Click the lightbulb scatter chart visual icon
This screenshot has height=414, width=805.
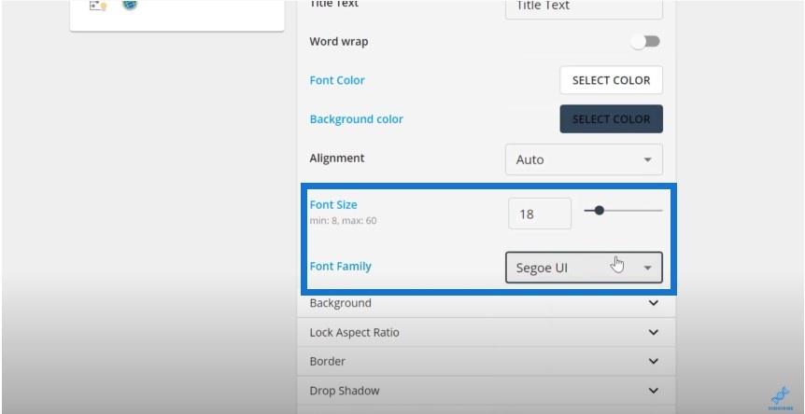[x=97, y=6]
